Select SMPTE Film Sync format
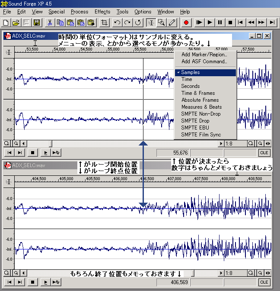 click(205, 135)
